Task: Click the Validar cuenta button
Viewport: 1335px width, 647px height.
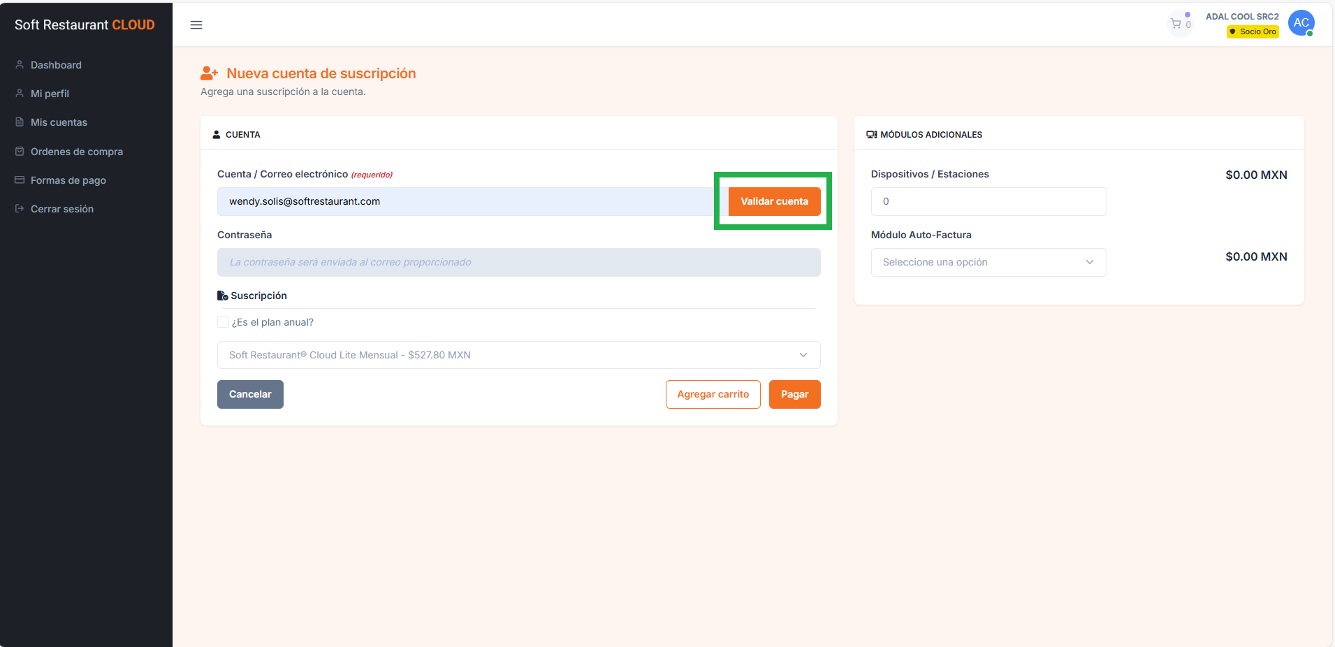Action: coord(774,201)
